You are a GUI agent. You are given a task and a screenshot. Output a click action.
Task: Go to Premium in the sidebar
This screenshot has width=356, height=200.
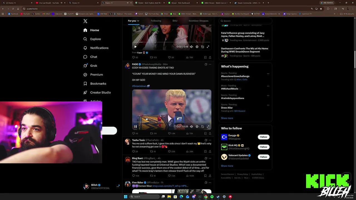(x=93, y=74)
